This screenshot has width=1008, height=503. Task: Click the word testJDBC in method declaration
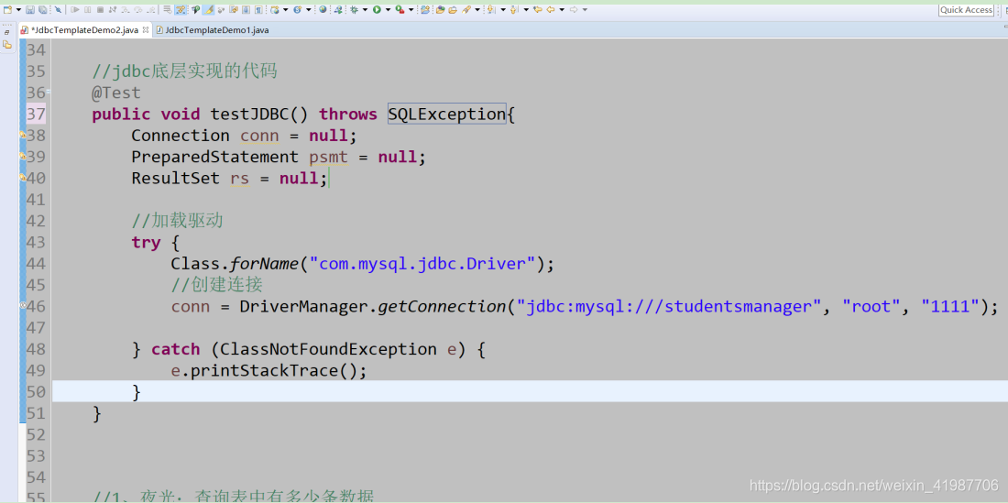(x=250, y=115)
